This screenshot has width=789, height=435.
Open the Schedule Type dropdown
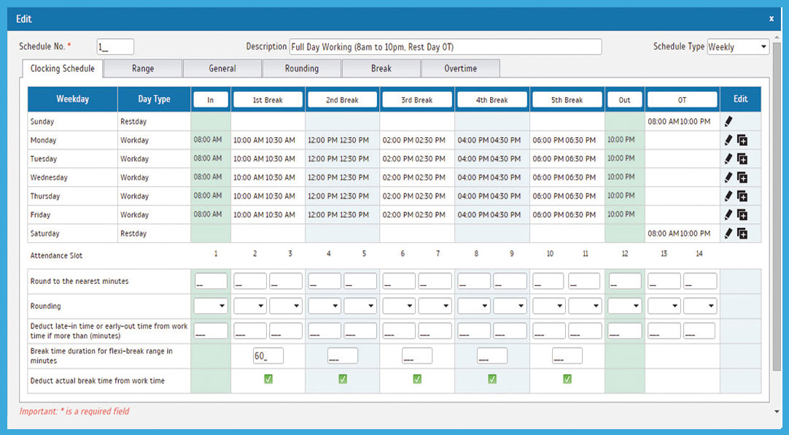(x=738, y=47)
